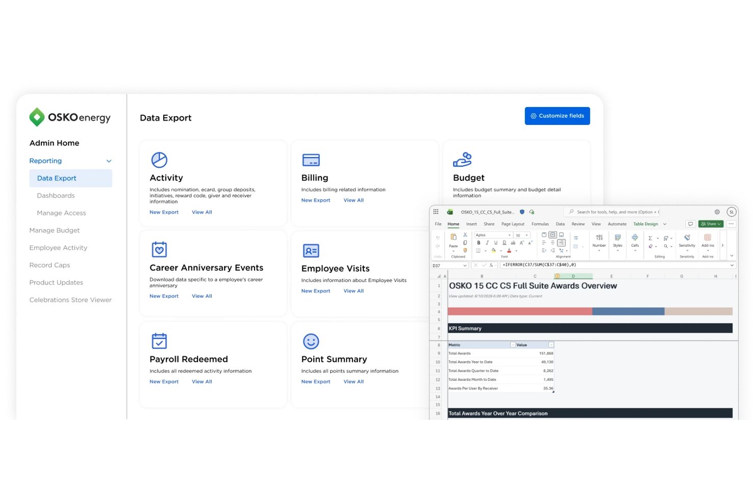
Task: Click the Payroll Redeemed calendar-check icon
Action: (159, 340)
